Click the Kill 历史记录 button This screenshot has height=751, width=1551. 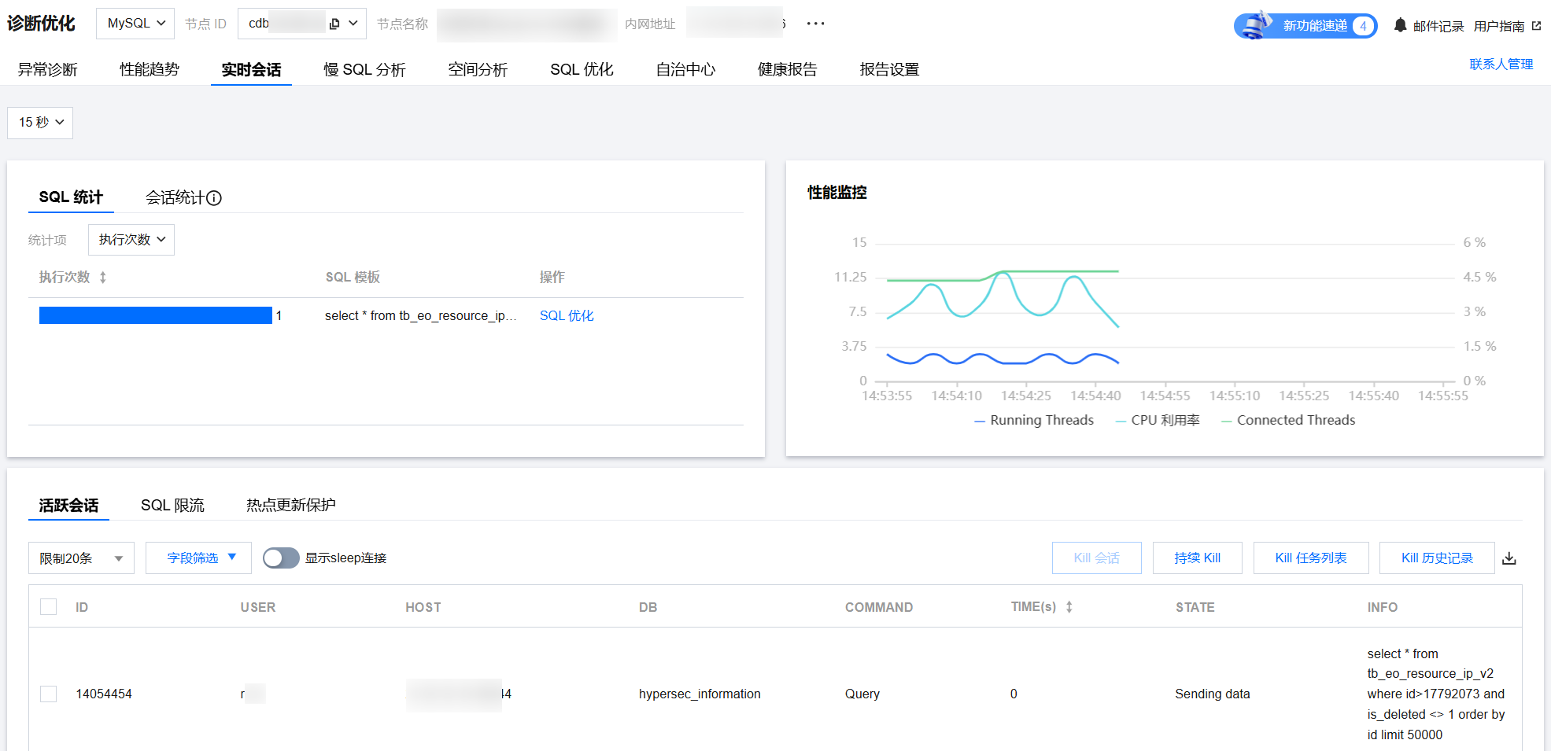tap(1436, 558)
